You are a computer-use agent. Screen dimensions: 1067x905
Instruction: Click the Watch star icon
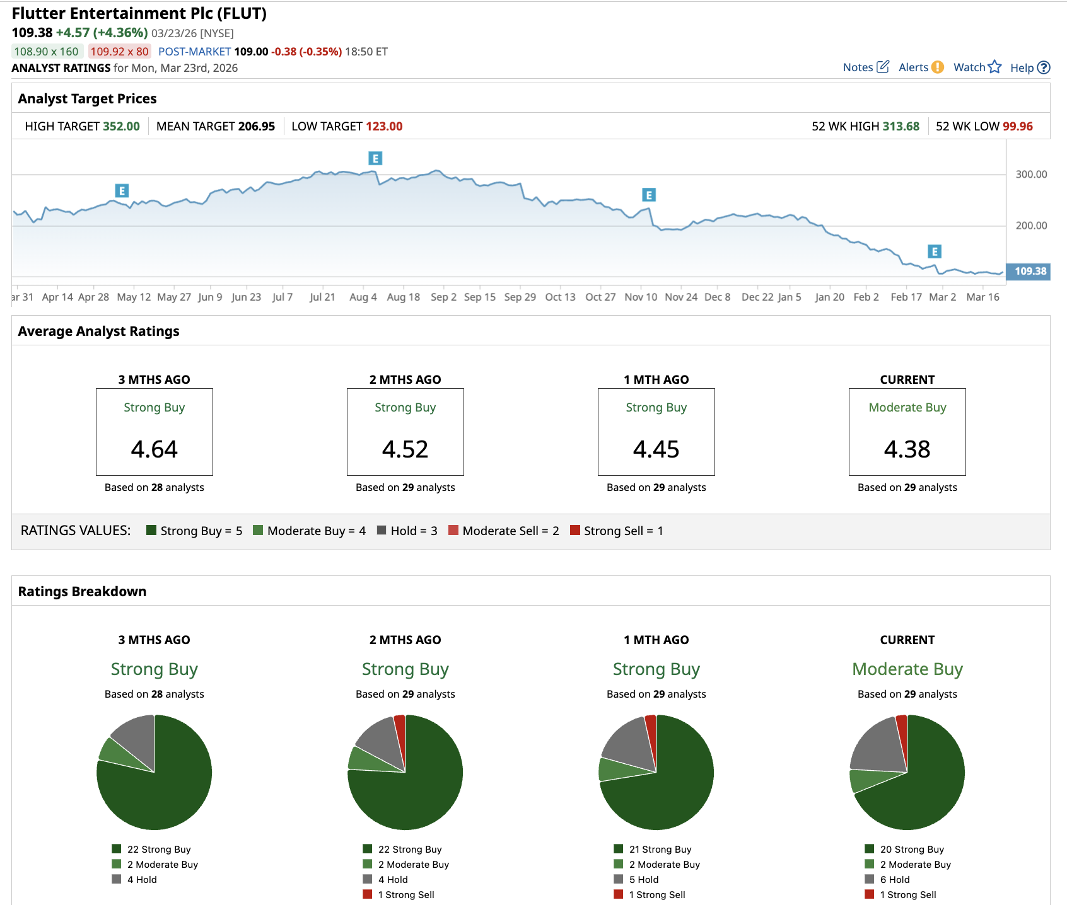pyautogui.click(x=994, y=66)
